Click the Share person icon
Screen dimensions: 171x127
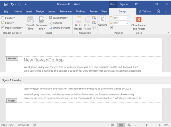[158, 11]
